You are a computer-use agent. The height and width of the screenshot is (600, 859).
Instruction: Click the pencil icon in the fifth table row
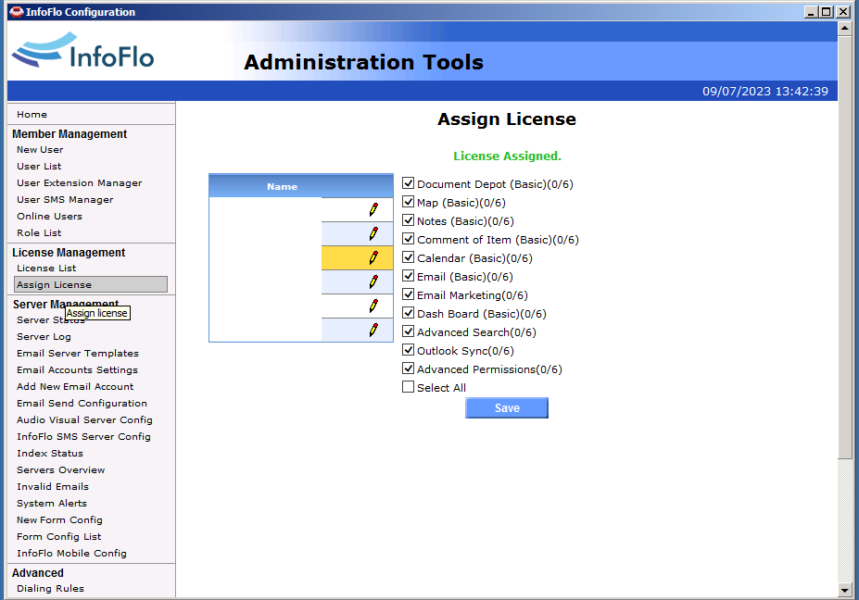[373, 306]
